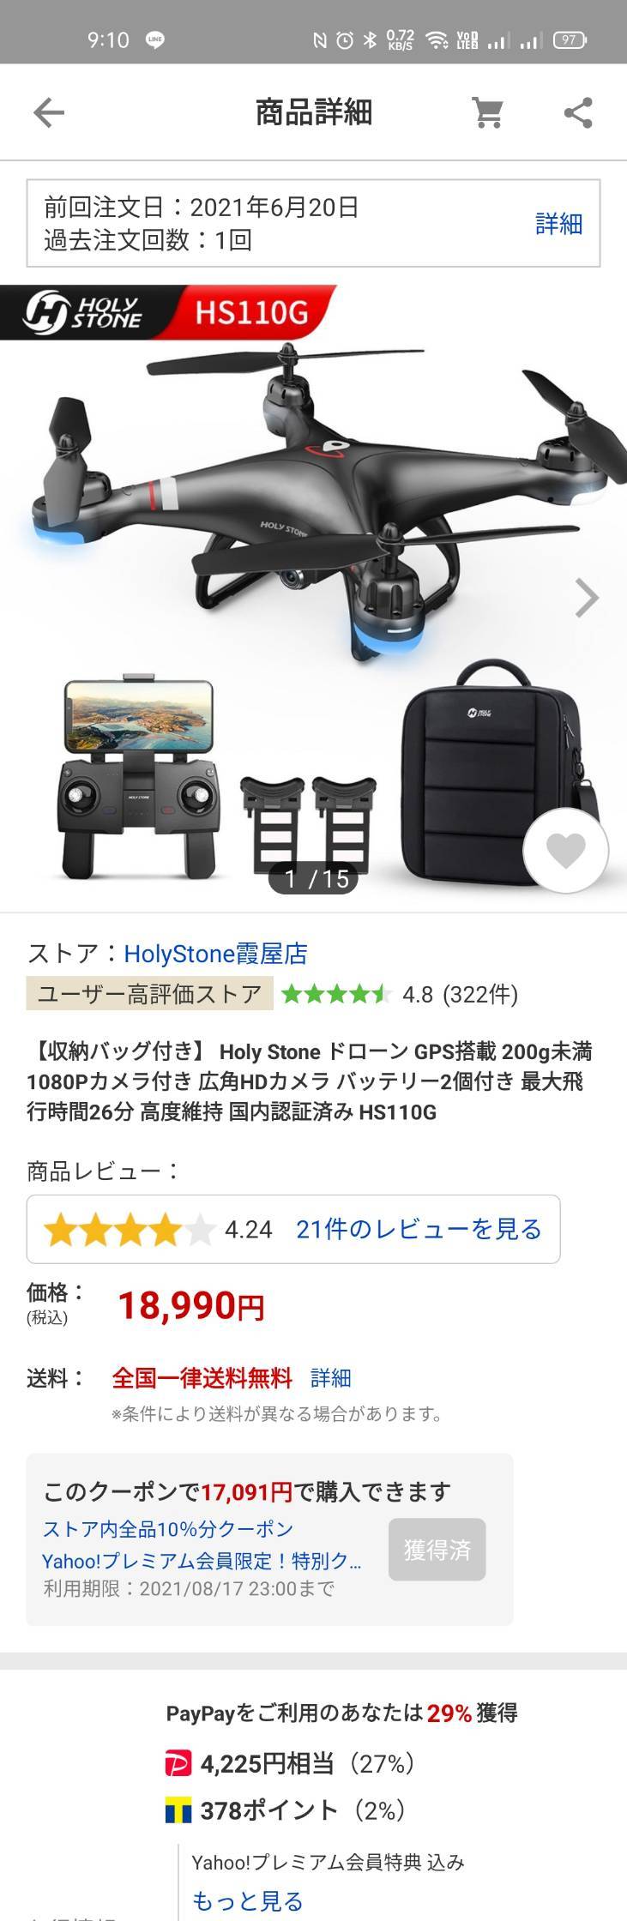The height and width of the screenshot is (1921, 627).
Task: Open the shopping cart
Action: pos(487,112)
